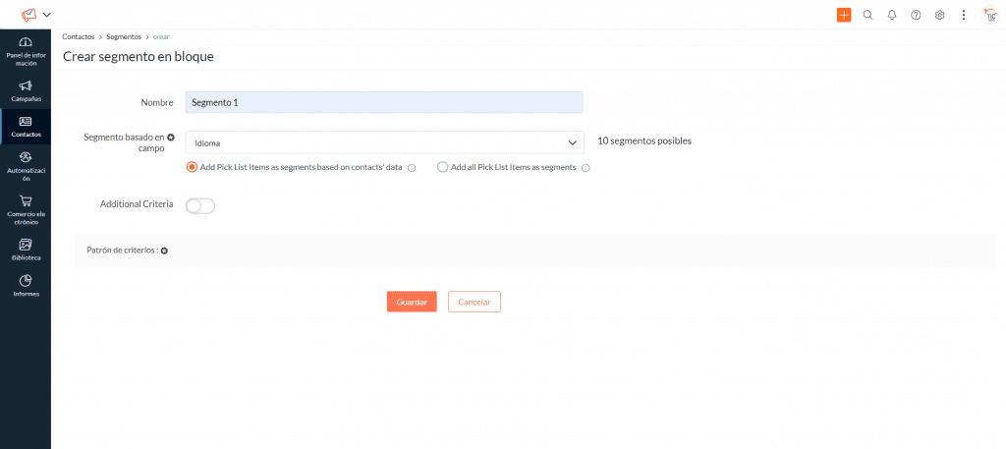Open the search magnifier icon
The image size is (1006, 449).
pos(868,15)
